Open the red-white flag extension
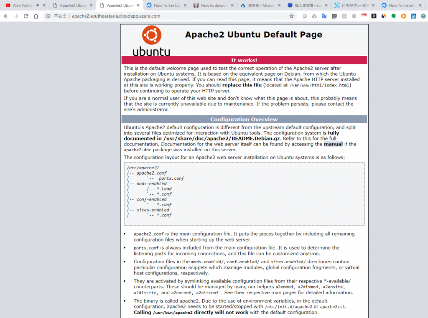The image size is (428, 318). coord(364,15)
